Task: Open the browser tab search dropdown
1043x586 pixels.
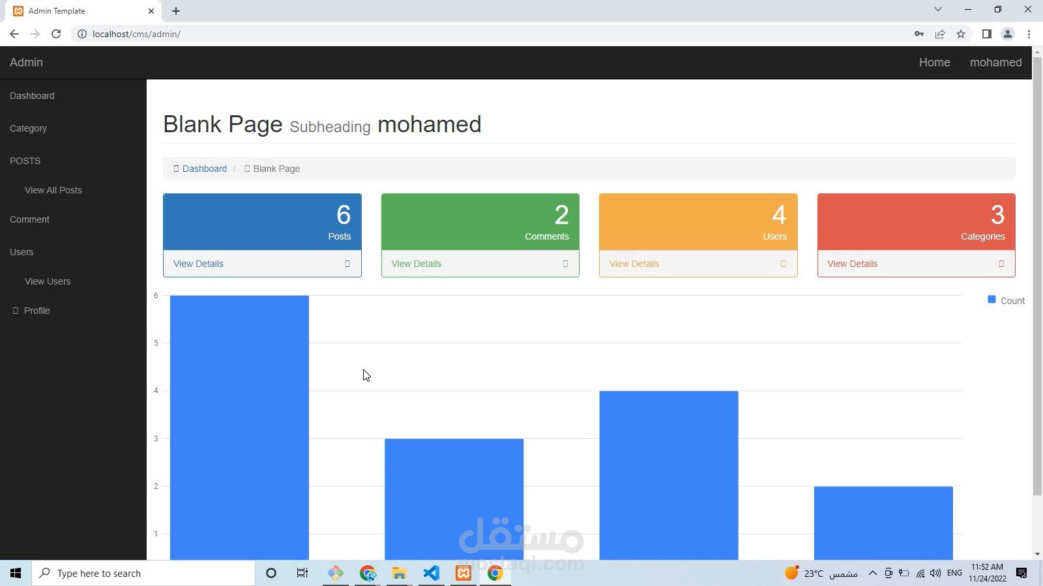Action: [937, 10]
